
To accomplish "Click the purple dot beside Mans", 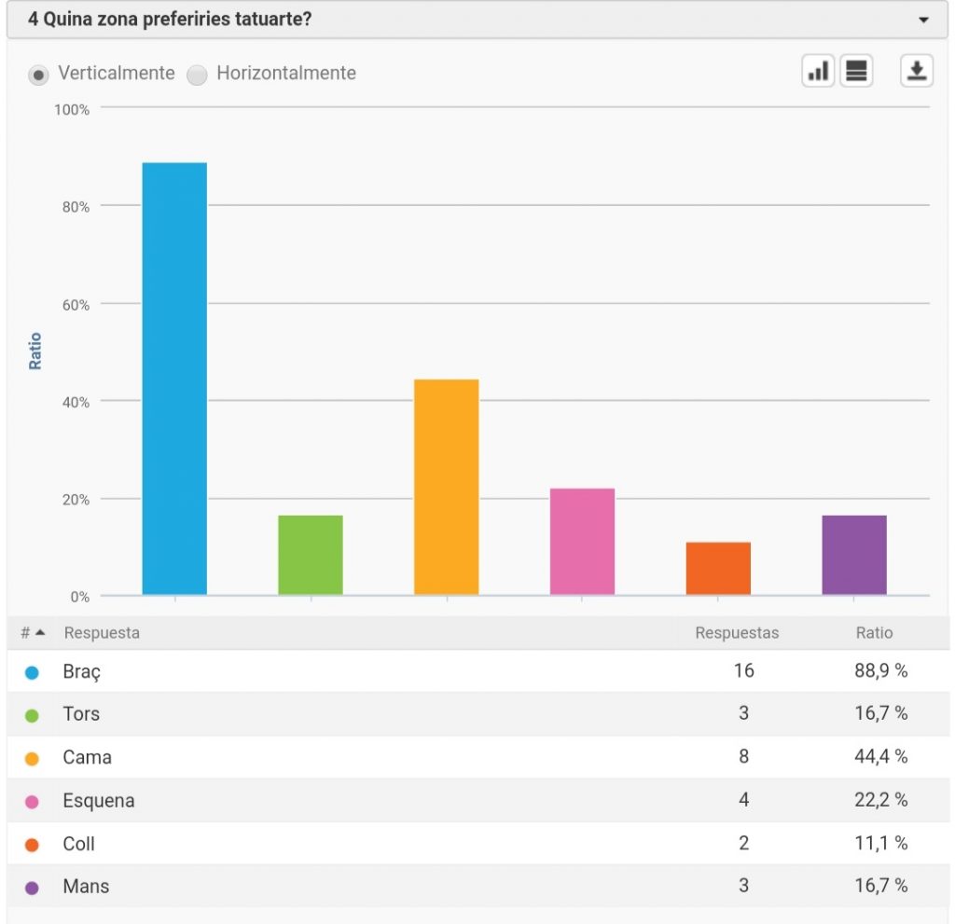I will 33,888.
